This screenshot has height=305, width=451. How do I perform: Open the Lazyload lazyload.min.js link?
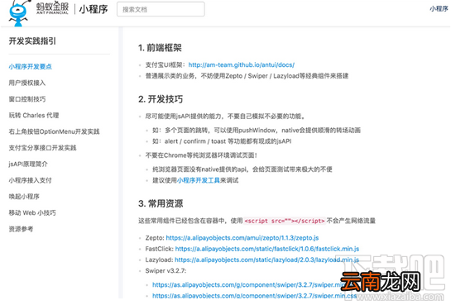267,260
